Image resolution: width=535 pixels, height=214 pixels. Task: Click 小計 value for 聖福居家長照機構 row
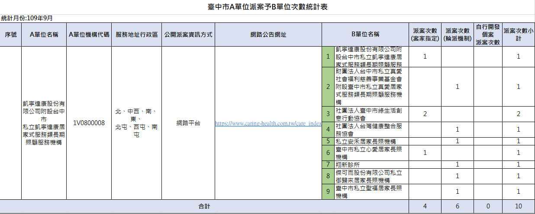(518, 192)
